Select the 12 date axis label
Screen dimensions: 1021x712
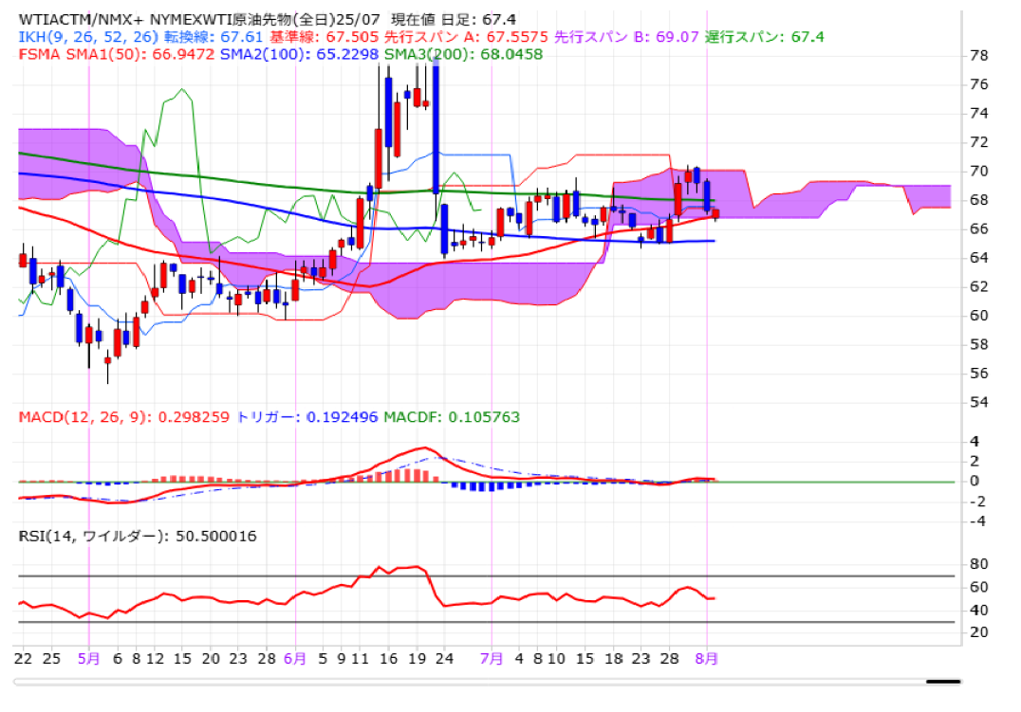155,659
